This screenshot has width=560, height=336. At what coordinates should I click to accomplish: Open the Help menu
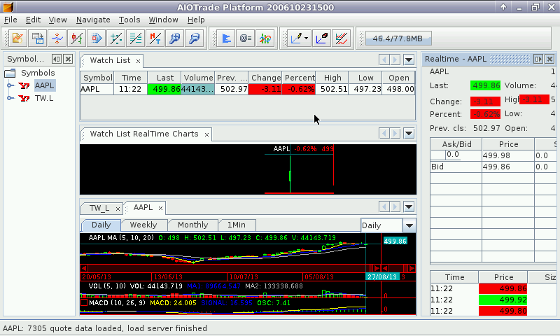196,20
